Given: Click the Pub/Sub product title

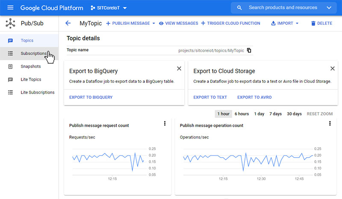Looking at the screenshot, I should 32,23.
